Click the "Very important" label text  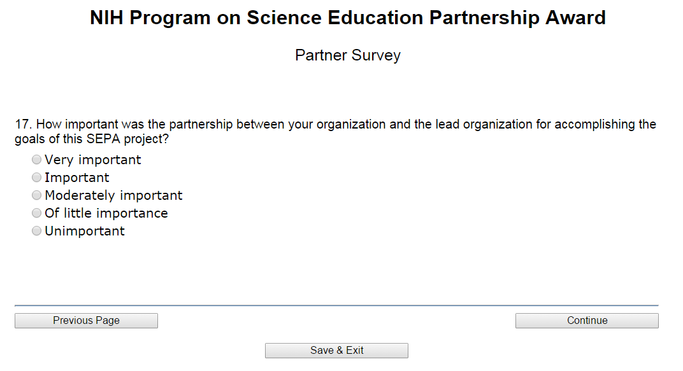point(93,160)
